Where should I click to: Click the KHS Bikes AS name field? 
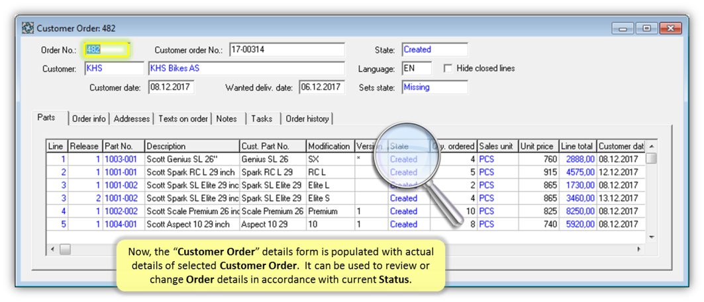click(246, 69)
